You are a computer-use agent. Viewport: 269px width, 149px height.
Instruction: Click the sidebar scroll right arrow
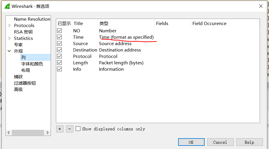coord(48,132)
